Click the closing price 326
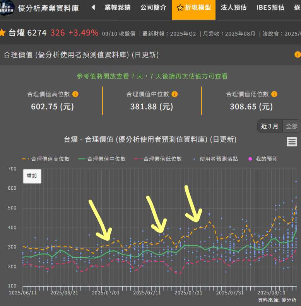The width and height of the screenshot is (301, 306). tap(58, 32)
